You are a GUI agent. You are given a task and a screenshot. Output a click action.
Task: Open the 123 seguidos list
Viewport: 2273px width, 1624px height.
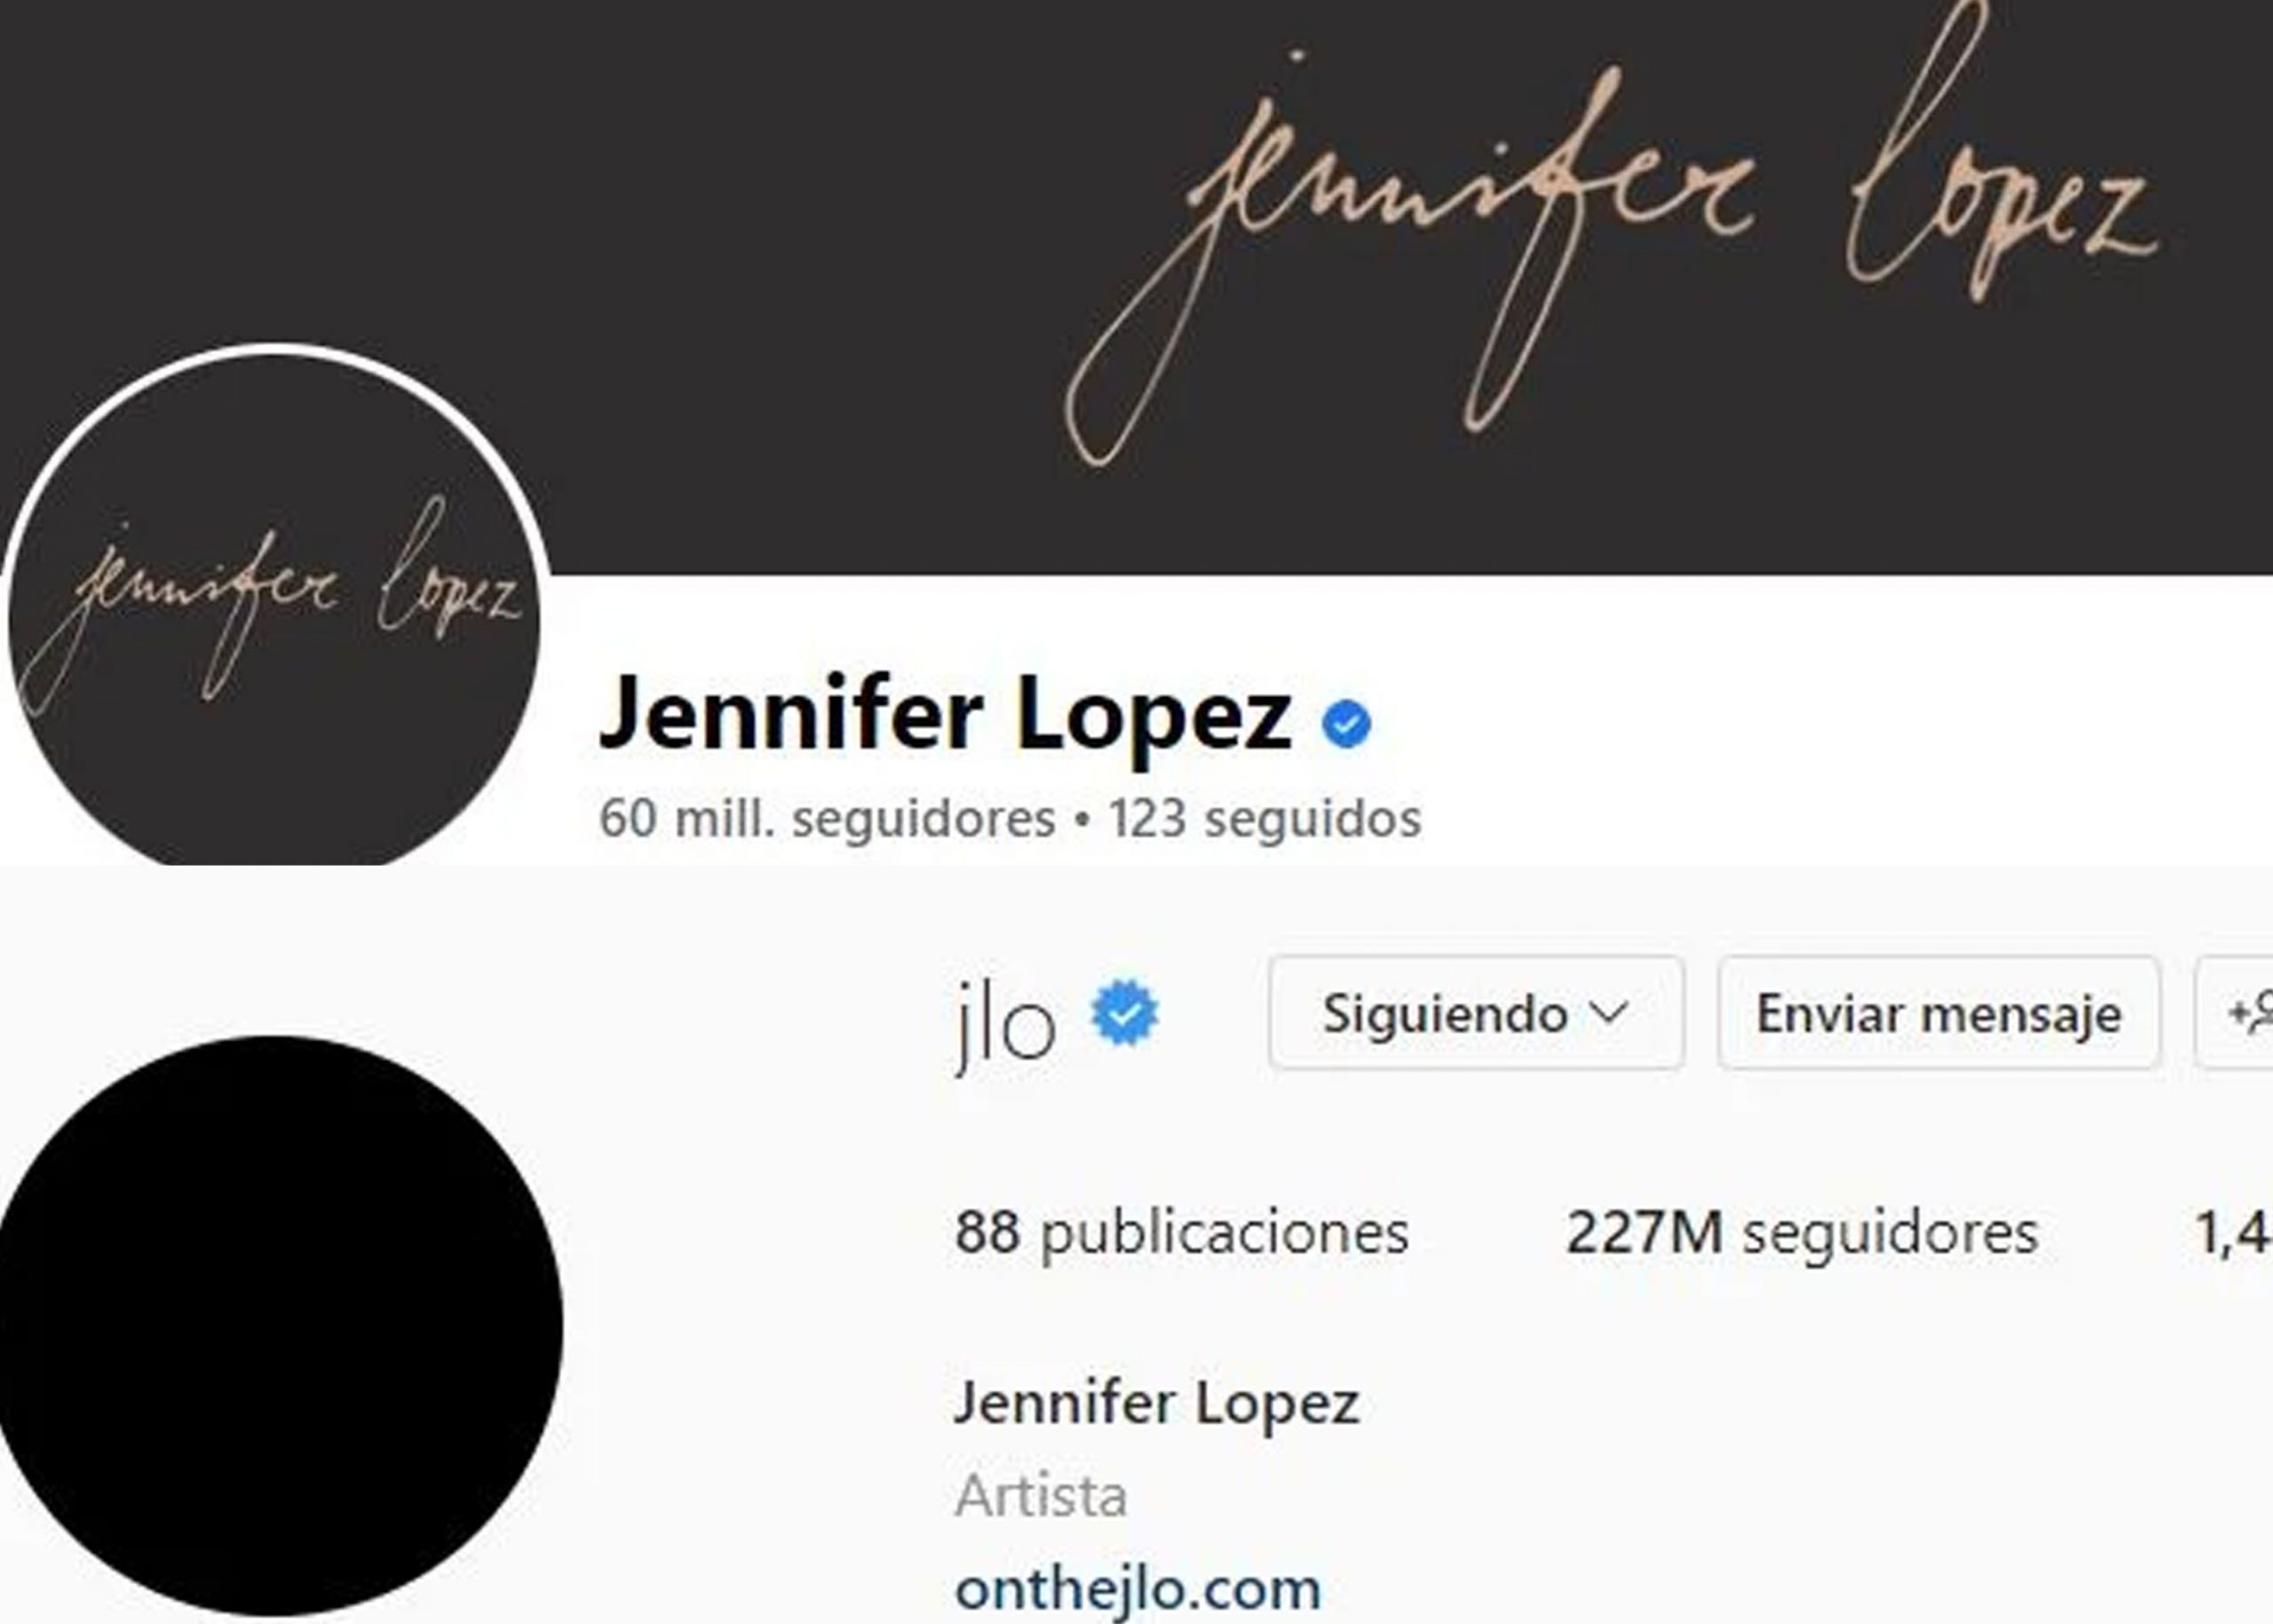(x=1264, y=818)
